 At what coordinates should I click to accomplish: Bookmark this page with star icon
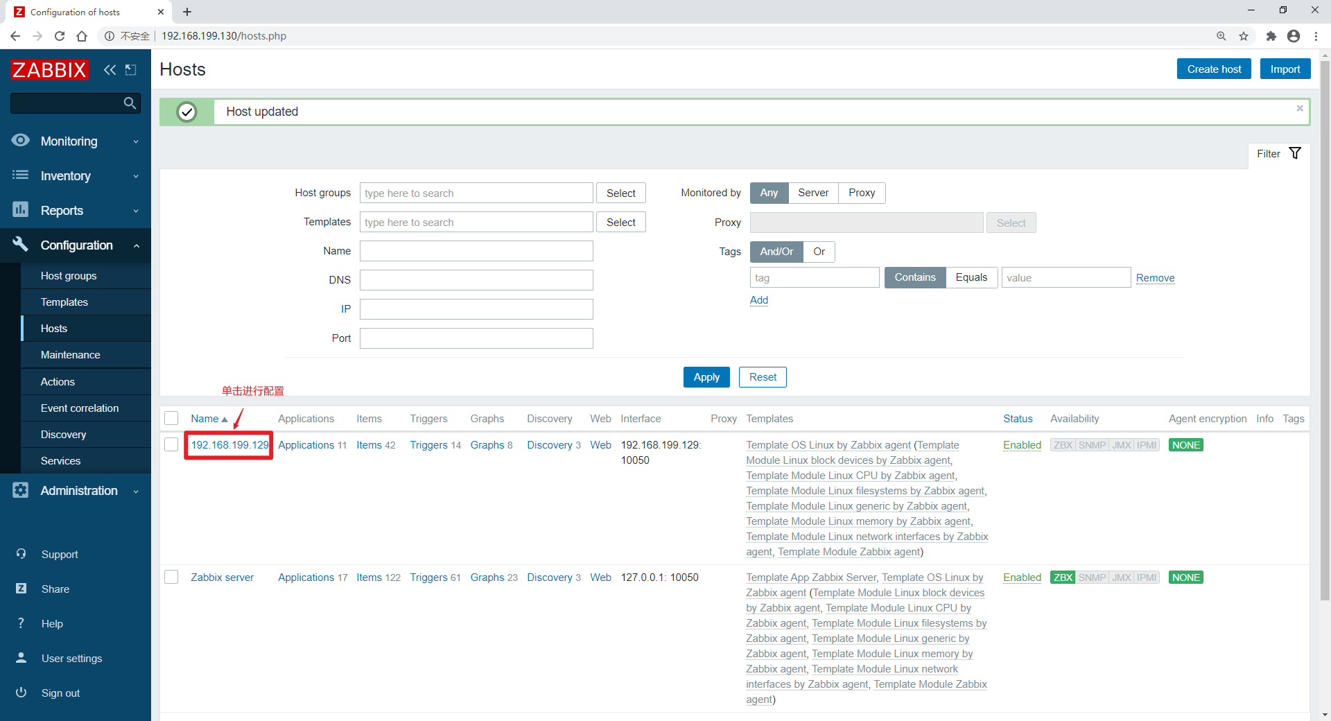tap(1244, 36)
